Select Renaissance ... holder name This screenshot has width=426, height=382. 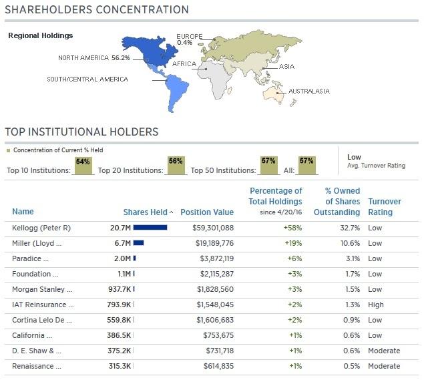pos(37,366)
